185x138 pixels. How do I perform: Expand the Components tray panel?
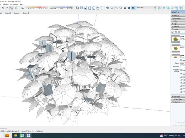click(x=178, y=18)
